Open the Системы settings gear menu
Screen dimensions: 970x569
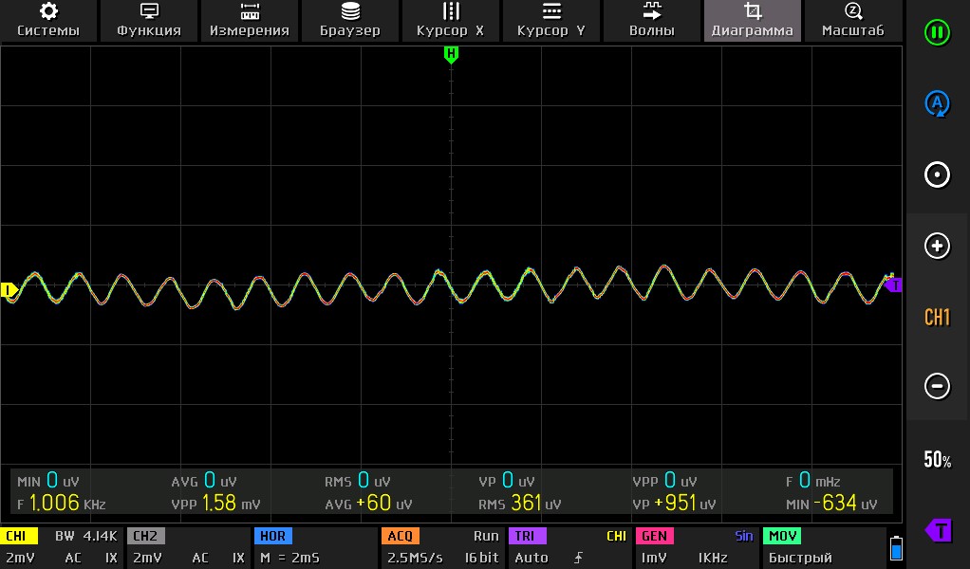48,20
